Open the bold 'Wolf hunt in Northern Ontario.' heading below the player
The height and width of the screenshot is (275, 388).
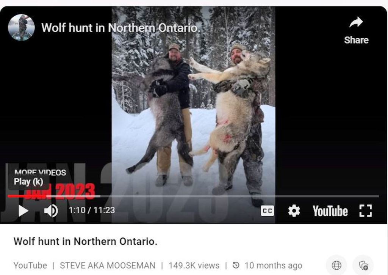[x=85, y=241]
